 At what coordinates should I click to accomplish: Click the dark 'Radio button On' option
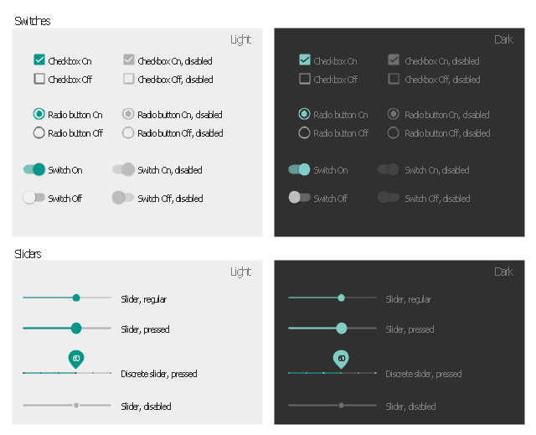(x=305, y=114)
